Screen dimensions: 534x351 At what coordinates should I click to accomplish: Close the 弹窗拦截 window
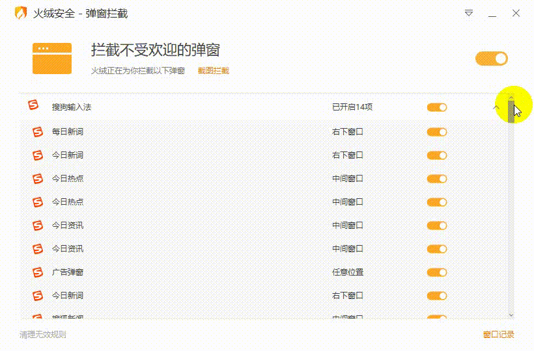tap(516, 13)
